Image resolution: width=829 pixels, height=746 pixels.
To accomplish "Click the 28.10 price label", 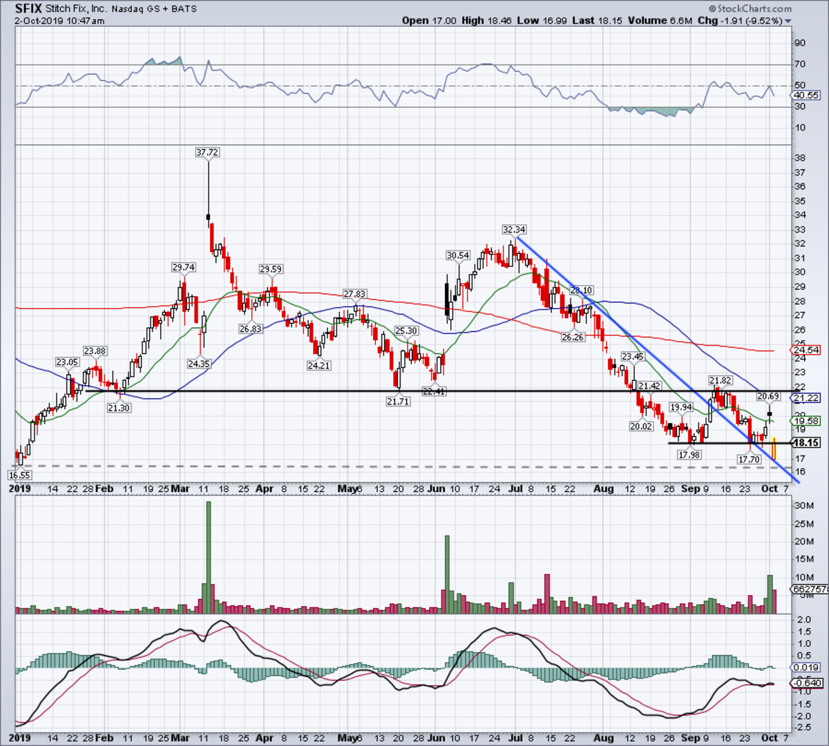I will coord(581,291).
